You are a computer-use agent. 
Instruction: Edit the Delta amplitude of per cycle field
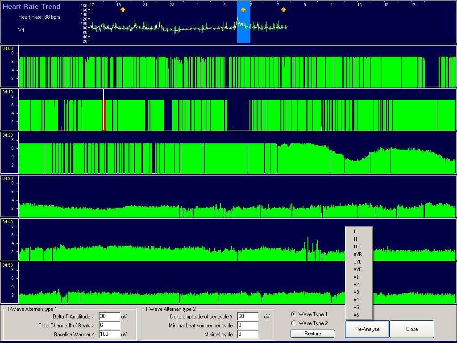pos(248,317)
